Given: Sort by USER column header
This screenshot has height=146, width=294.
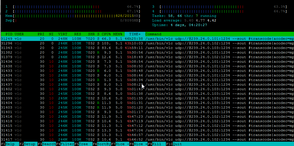Looking at the screenshot, I should [x=19, y=34].
